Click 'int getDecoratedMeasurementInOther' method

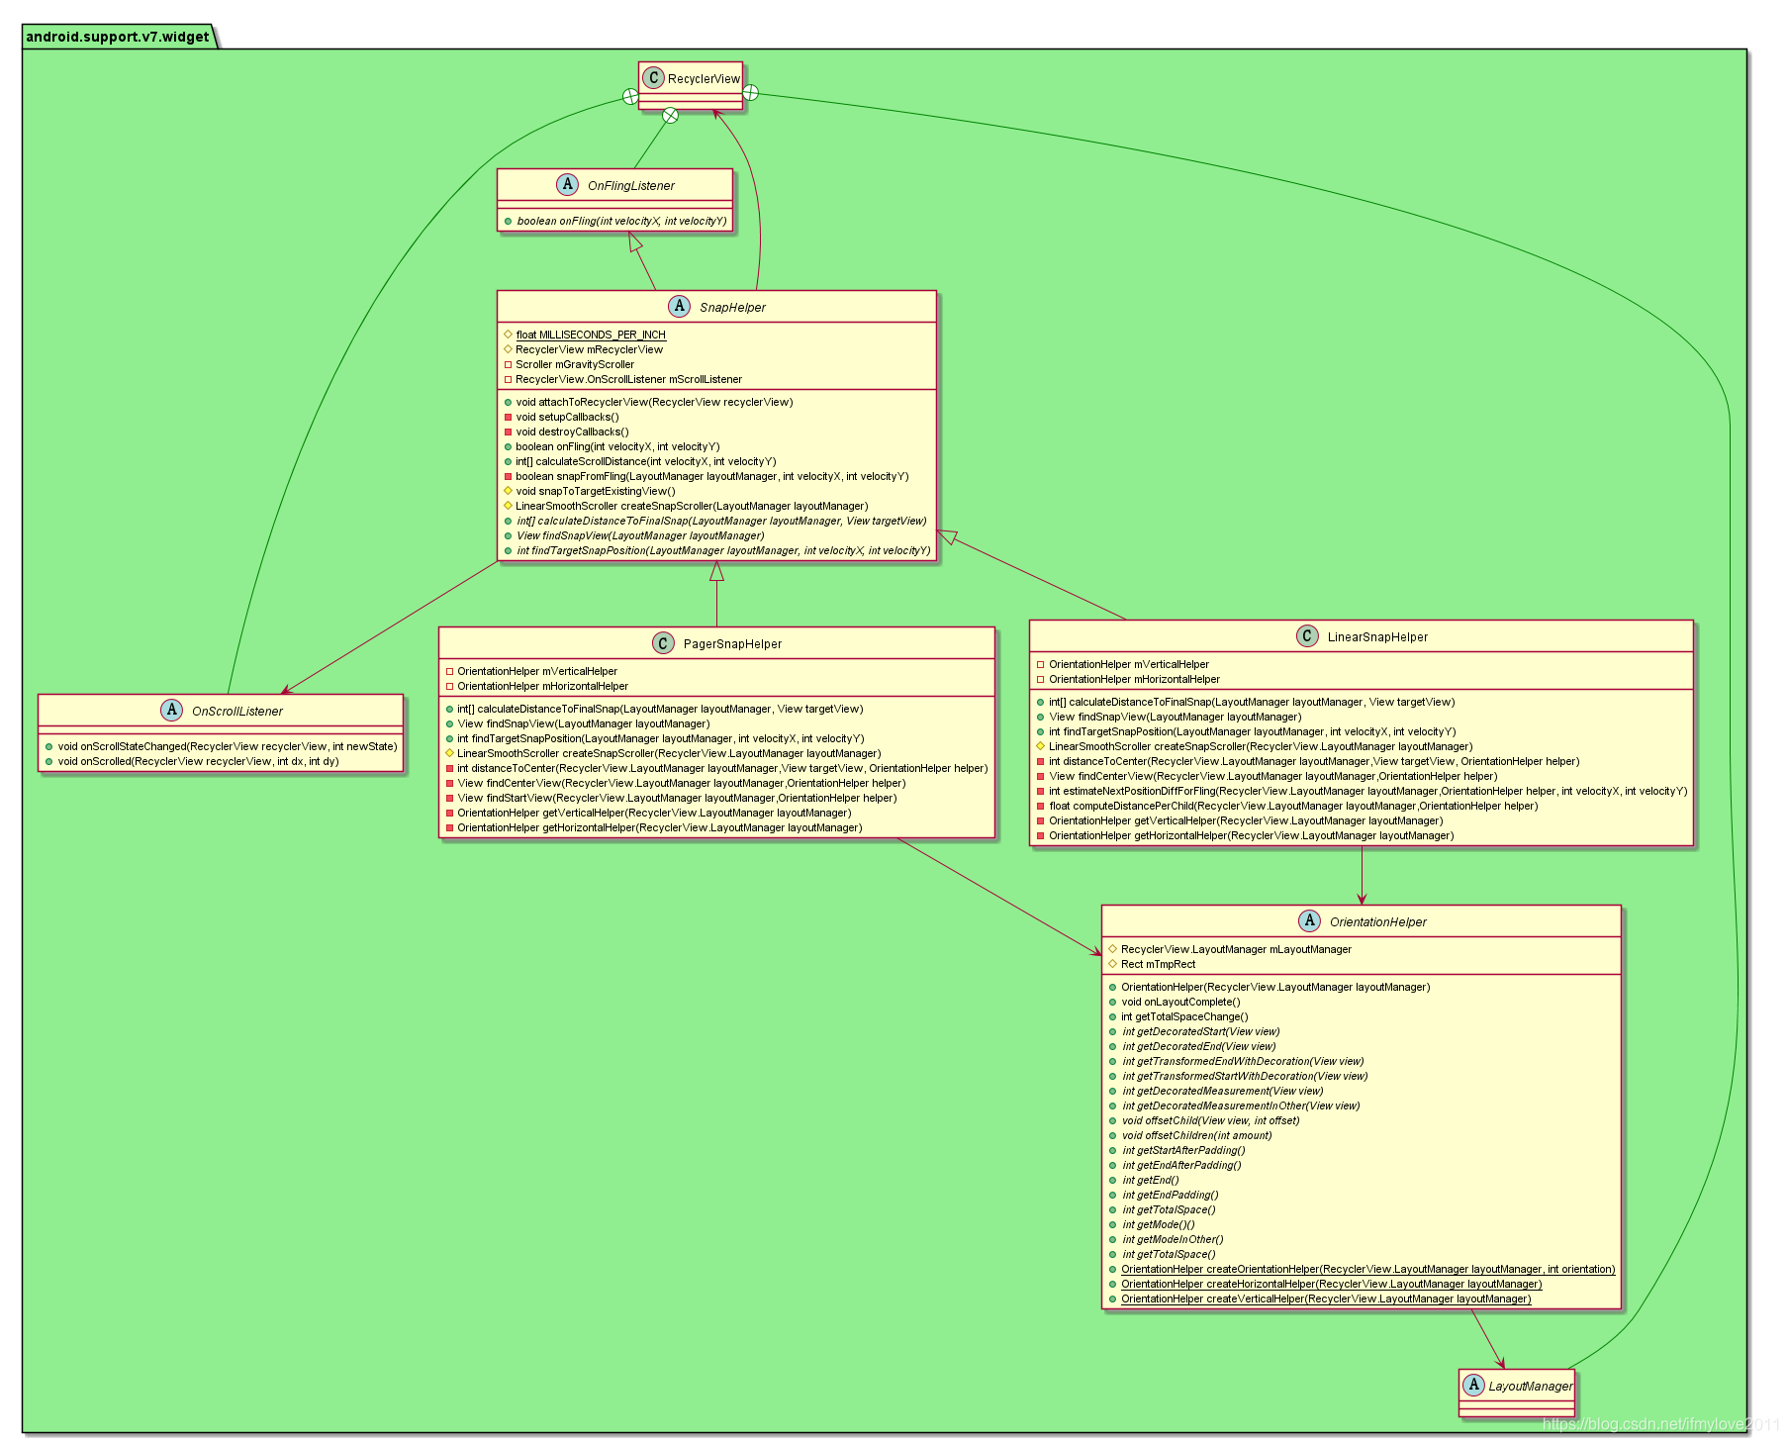pos(1241,1106)
